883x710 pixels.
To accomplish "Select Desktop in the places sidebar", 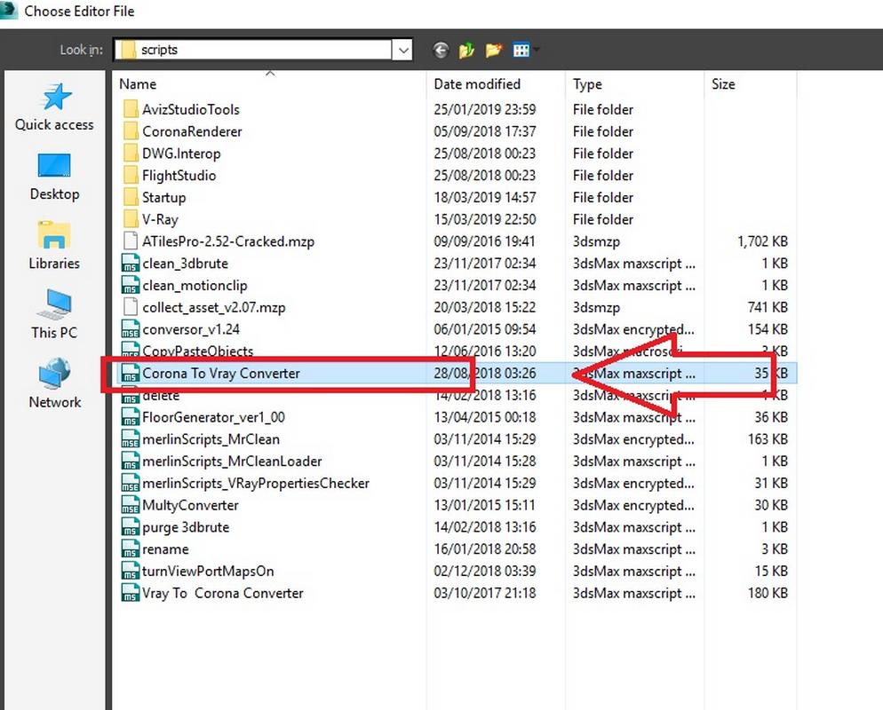I will tap(54, 177).
